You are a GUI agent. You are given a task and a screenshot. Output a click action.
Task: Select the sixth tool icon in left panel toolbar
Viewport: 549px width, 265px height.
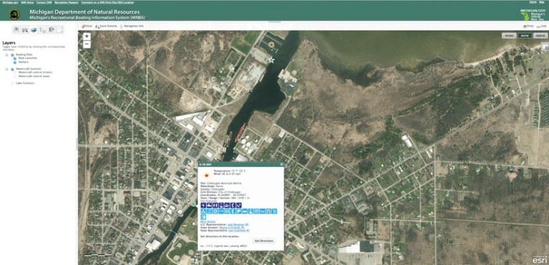[60, 30]
